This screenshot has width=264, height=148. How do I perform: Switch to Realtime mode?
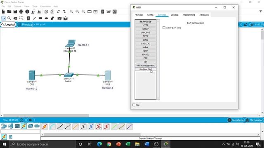[236, 120]
